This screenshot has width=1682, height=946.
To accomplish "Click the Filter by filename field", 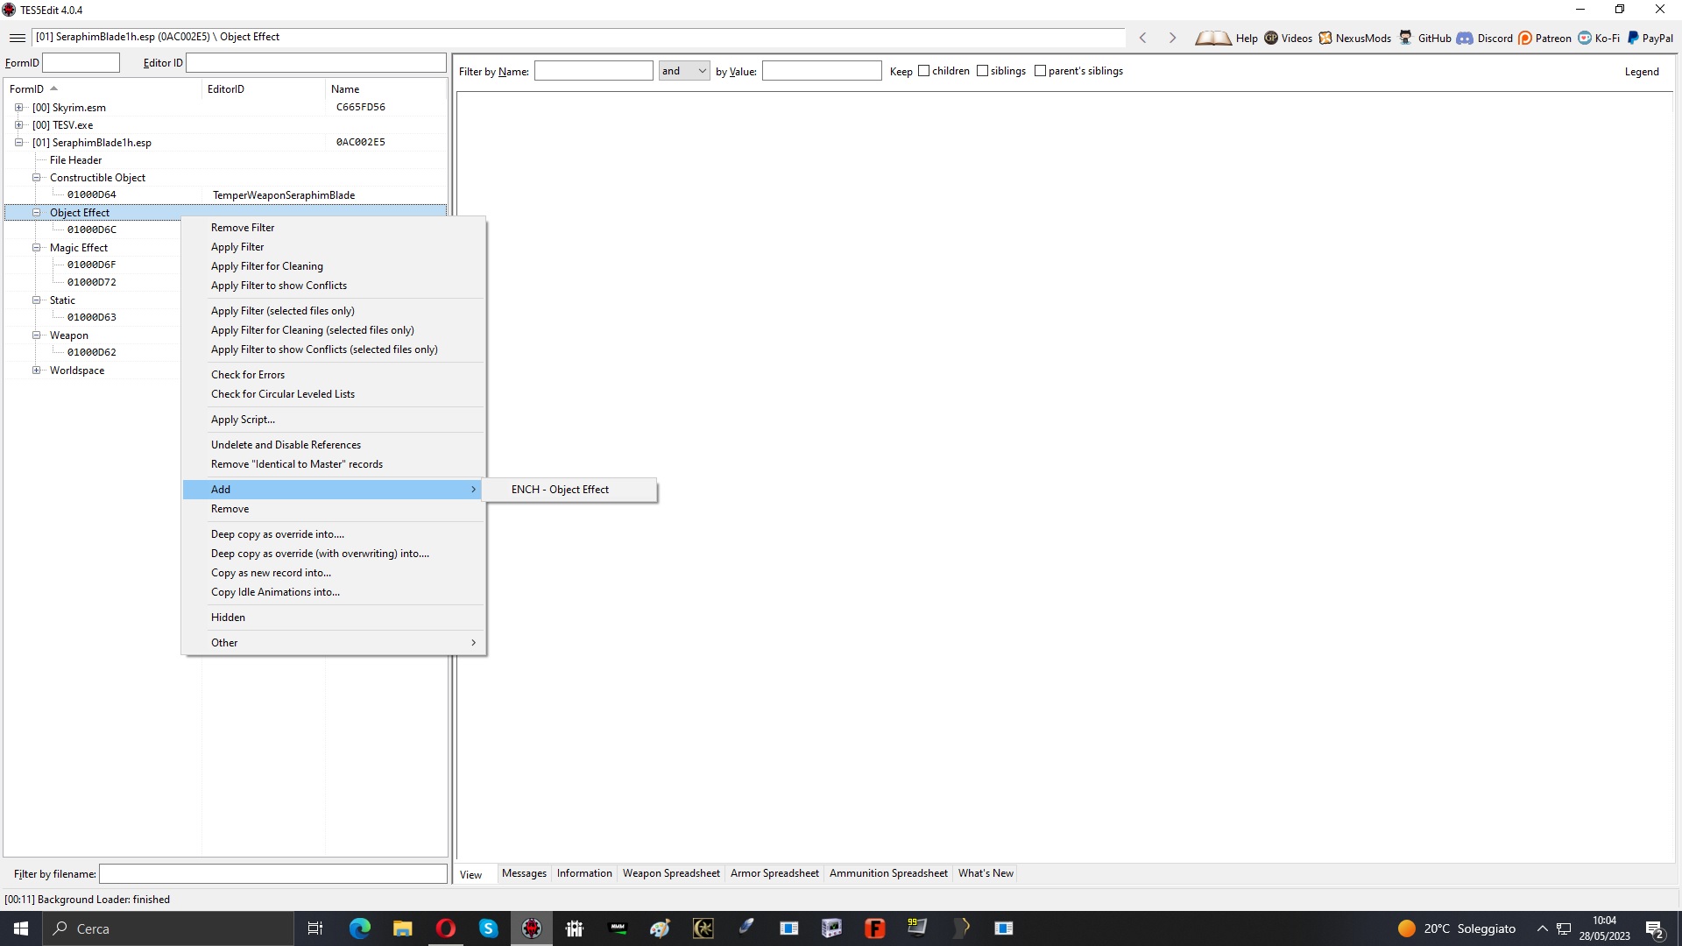I will point(272,874).
